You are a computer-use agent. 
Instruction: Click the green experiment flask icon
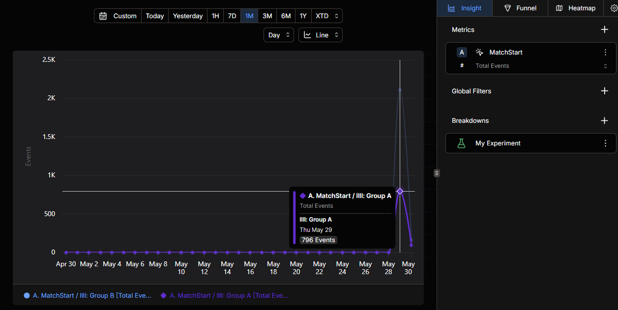coord(461,143)
